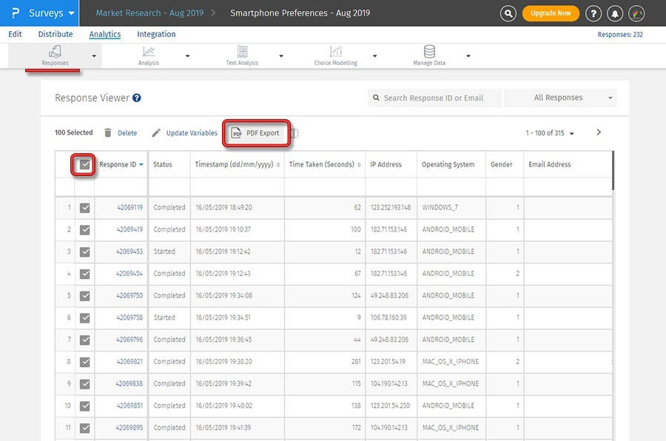
Task: Click the PDF Export button
Action: (x=256, y=133)
